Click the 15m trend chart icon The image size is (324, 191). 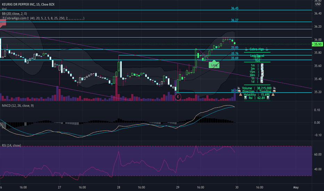pyautogui.click(x=262, y=72)
